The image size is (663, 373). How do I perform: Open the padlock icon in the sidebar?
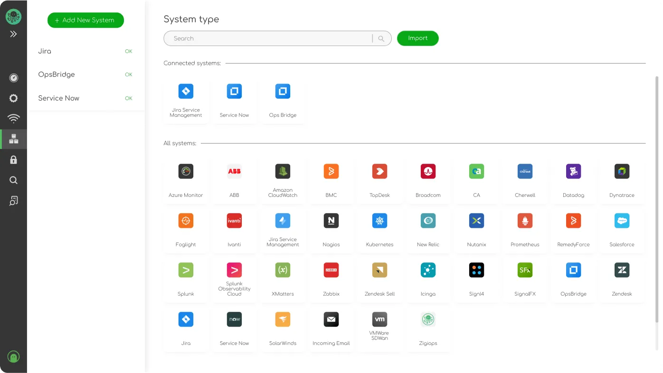[x=13, y=160]
